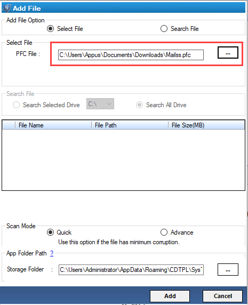This screenshot has height=305, width=248.
Task: Select the Search All Drive option
Action: pyautogui.click(x=139, y=105)
